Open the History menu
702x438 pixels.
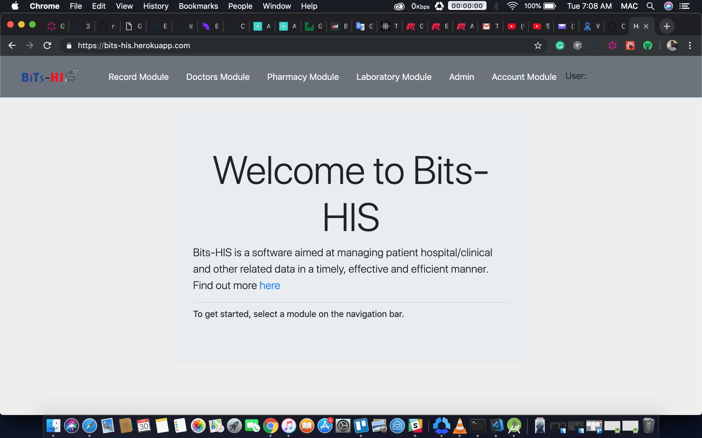click(156, 6)
